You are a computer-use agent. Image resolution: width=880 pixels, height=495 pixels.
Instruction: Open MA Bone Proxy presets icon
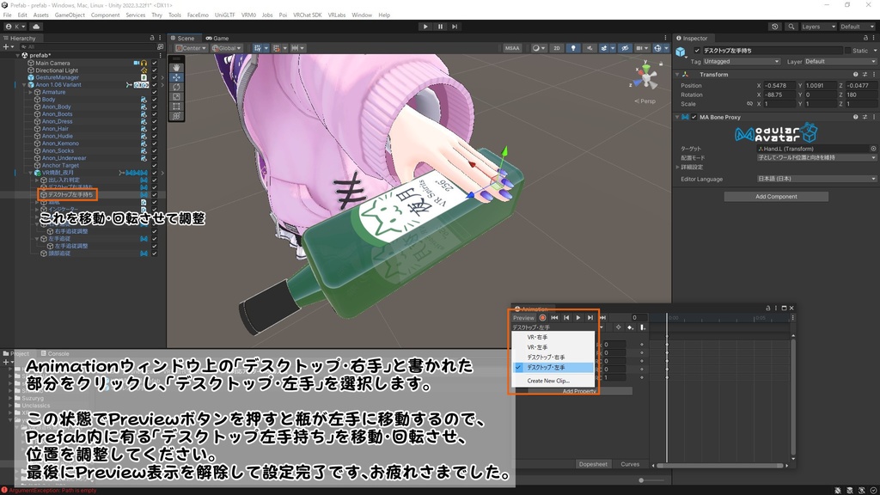865,117
